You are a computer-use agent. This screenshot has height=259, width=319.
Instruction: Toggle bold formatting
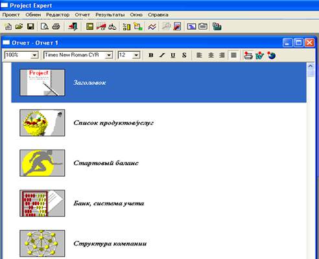151,55
